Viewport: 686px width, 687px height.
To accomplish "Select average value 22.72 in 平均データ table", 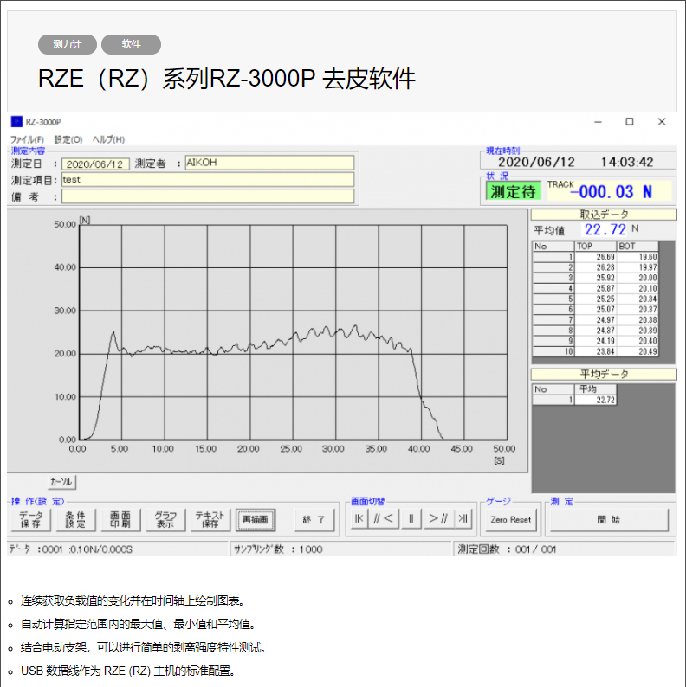I will pos(595,400).
